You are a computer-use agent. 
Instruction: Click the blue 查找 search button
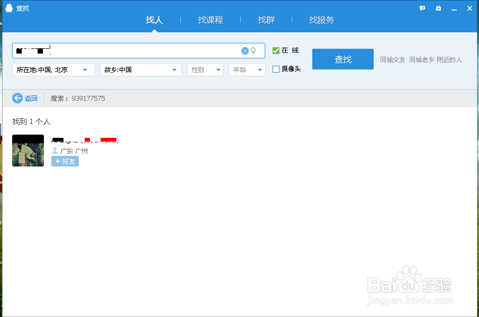tap(342, 59)
